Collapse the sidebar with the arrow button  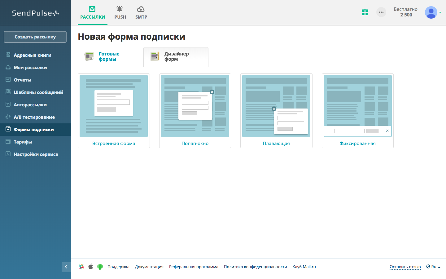tap(66, 267)
